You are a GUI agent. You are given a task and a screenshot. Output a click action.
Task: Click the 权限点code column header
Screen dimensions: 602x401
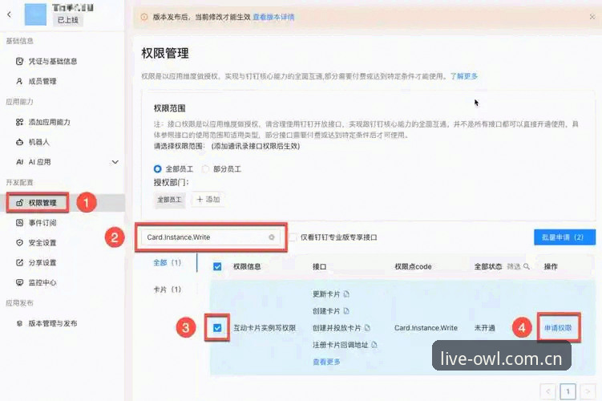click(x=413, y=266)
